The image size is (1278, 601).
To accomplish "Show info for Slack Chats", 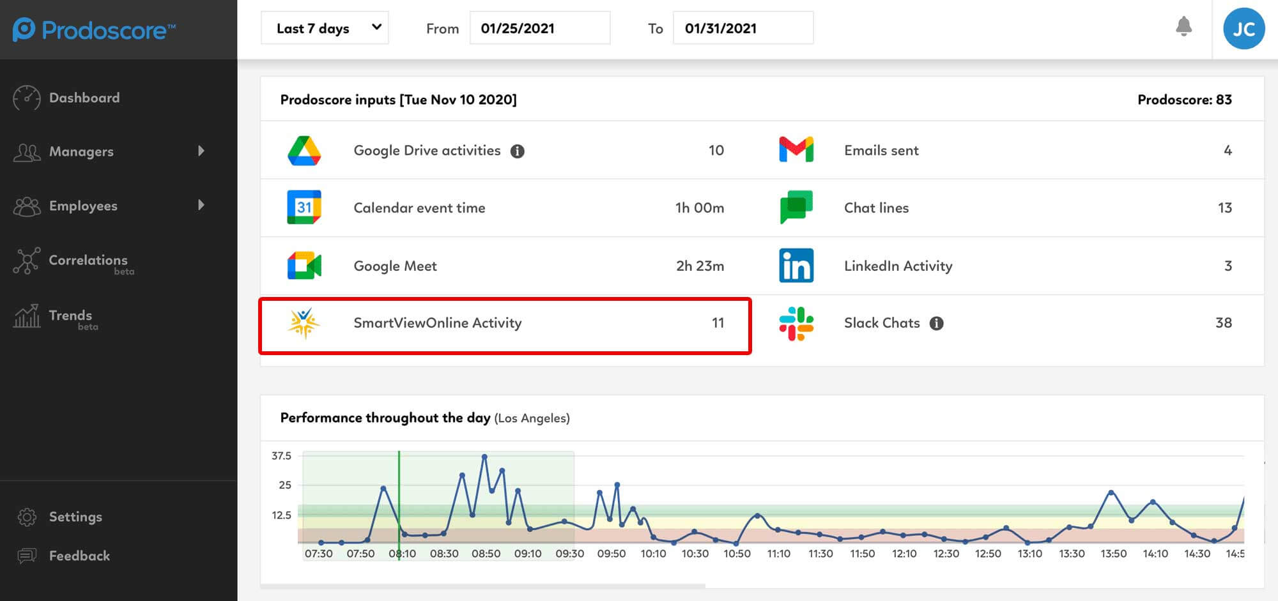I will click(x=937, y=324).
